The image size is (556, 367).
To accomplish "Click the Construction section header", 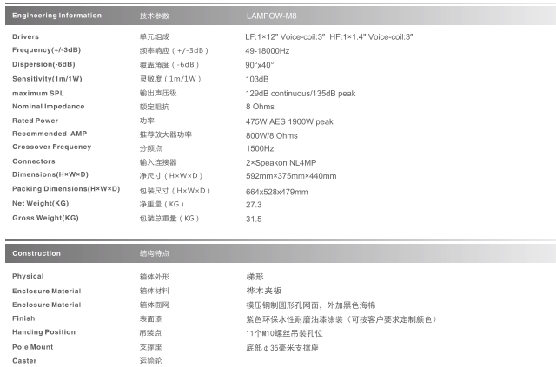I will pyautogui.click(x=36, y=253).
